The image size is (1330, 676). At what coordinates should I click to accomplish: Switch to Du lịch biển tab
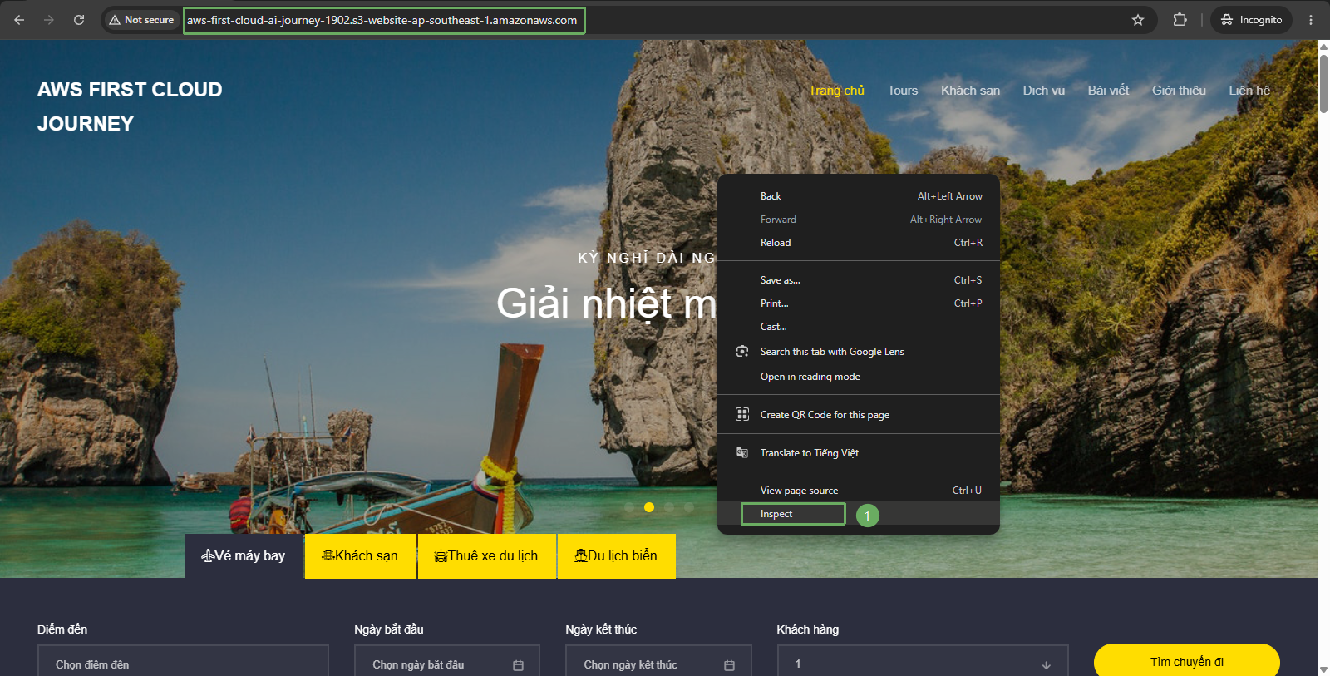pyautogui.click(x=616, y=555)
